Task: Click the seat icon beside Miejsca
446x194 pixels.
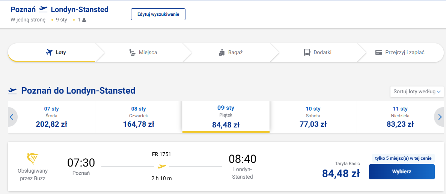Action: (x=132, y=52)
